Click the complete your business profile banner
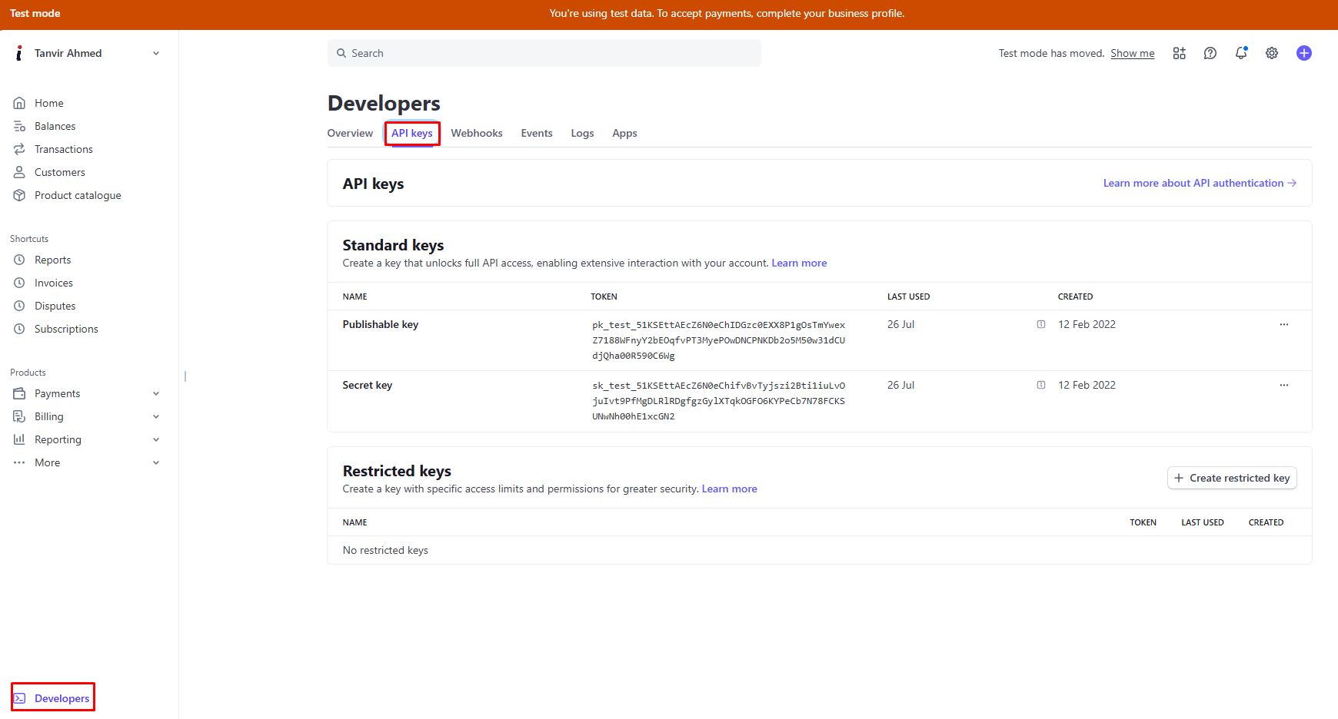 tap(727, 13)
